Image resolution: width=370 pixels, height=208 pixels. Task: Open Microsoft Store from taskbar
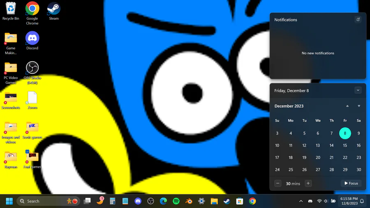(x=240, y=201)
